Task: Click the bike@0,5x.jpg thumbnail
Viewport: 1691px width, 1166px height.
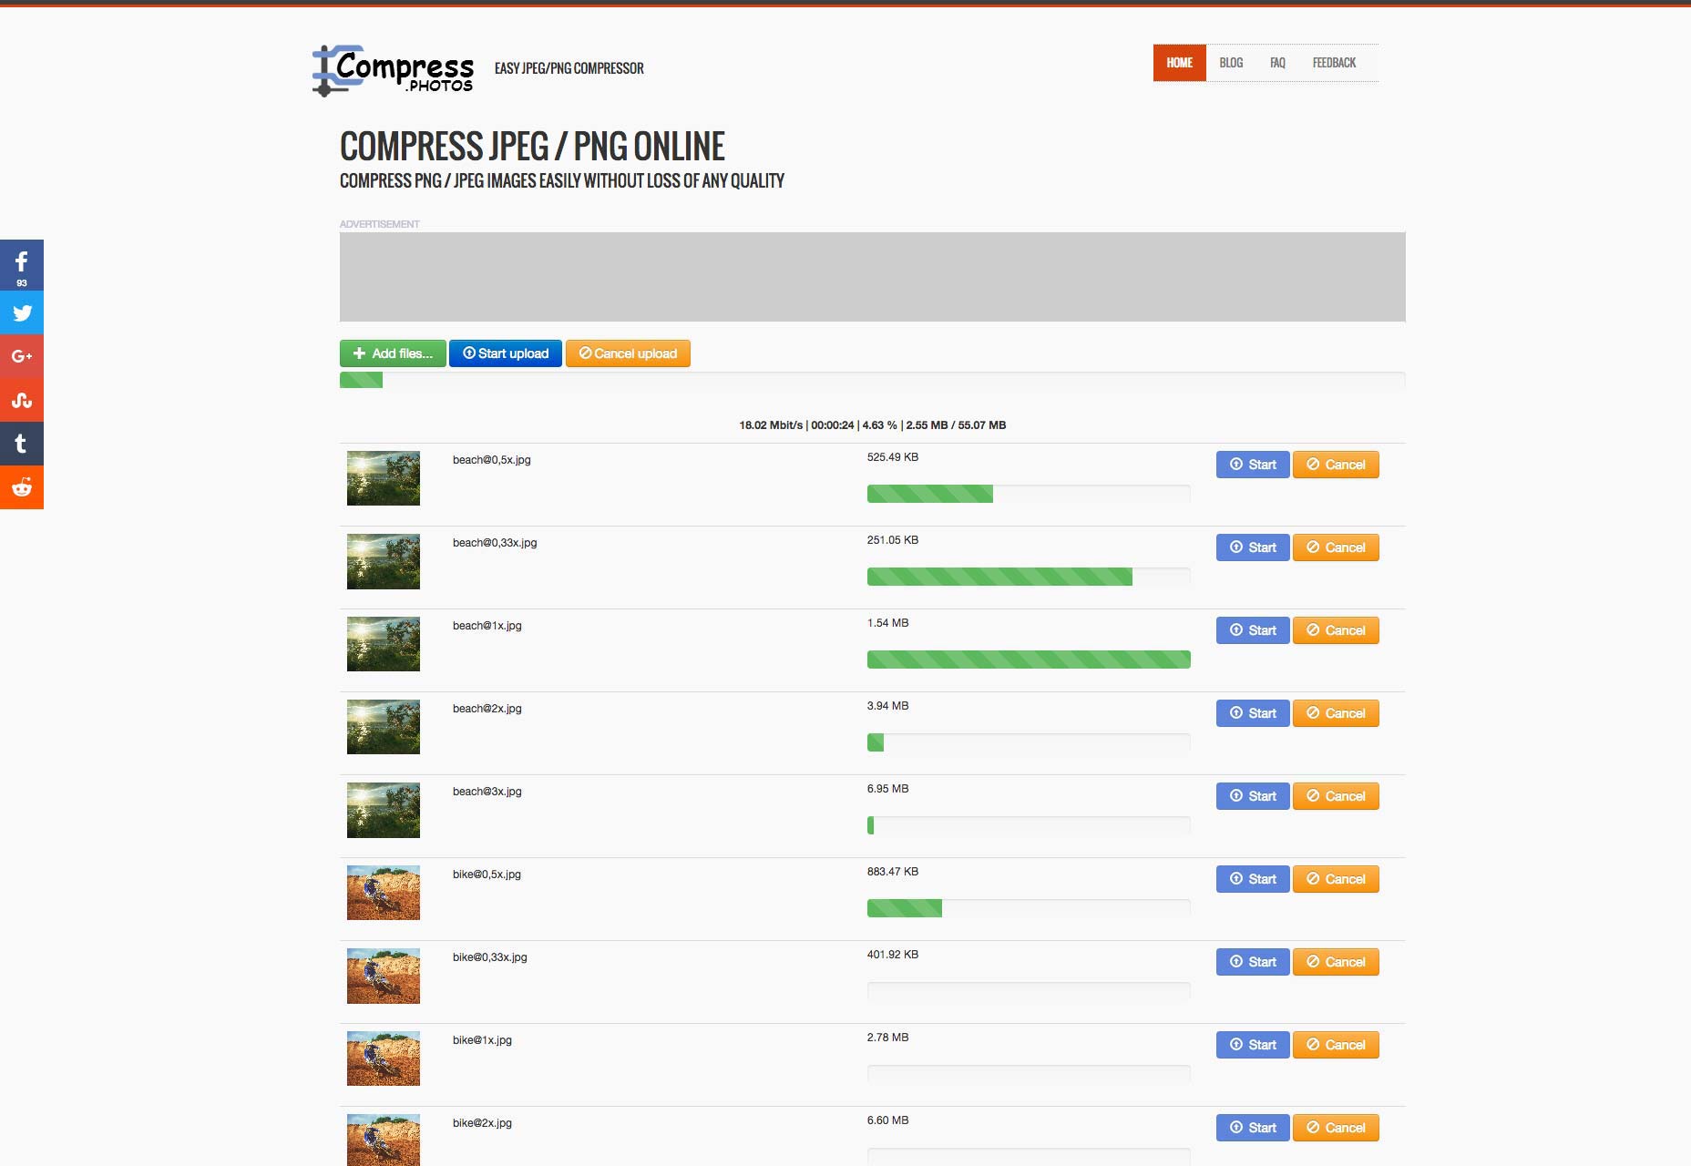Action: coord(384,893)
